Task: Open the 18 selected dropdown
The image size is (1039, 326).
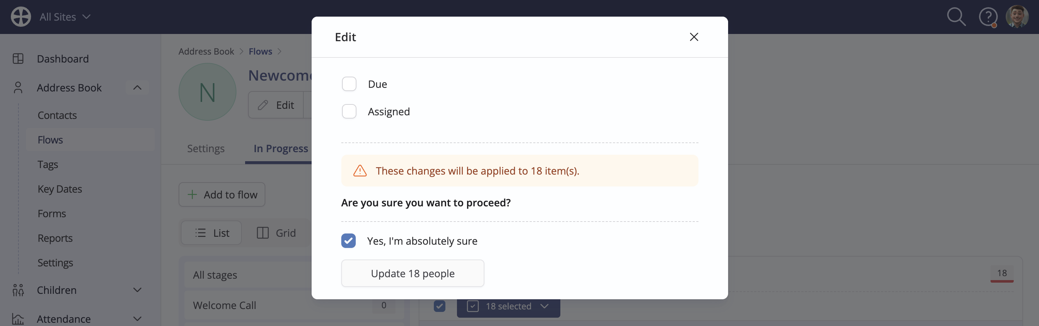Action: (508, 306)
